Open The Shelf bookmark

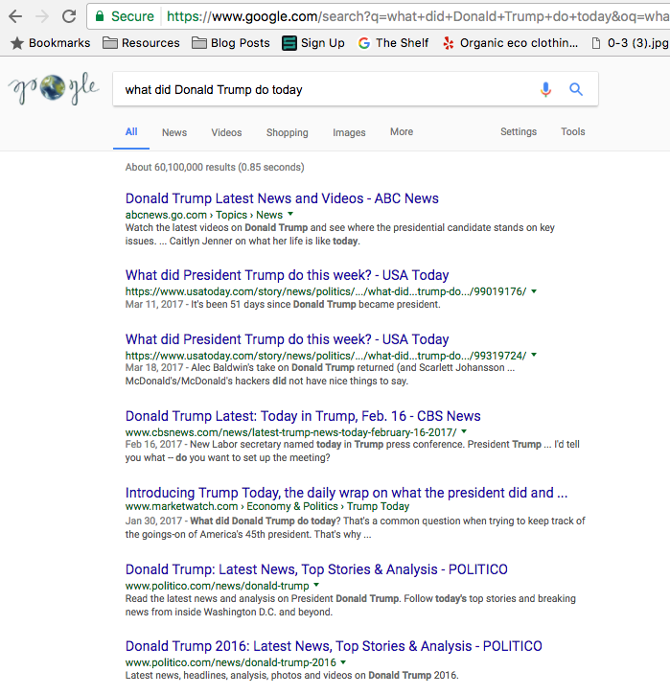[394, 43]
